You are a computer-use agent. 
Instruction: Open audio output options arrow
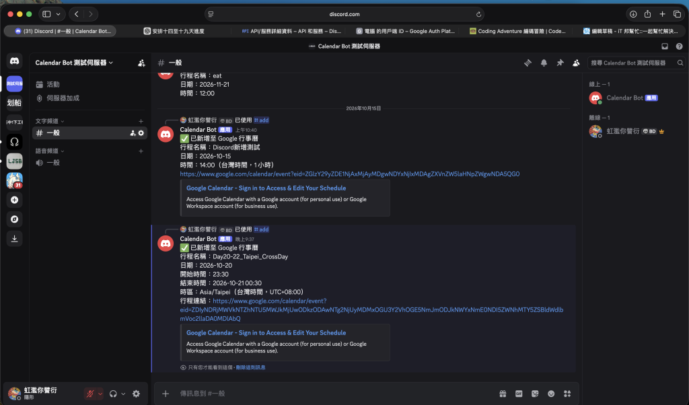click(124, 394)
